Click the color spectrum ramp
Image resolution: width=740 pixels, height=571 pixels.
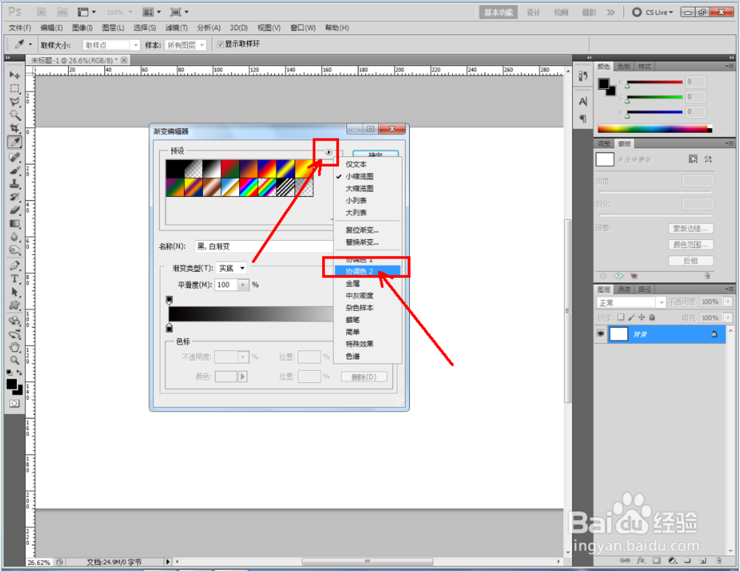[x=655, y=128]
